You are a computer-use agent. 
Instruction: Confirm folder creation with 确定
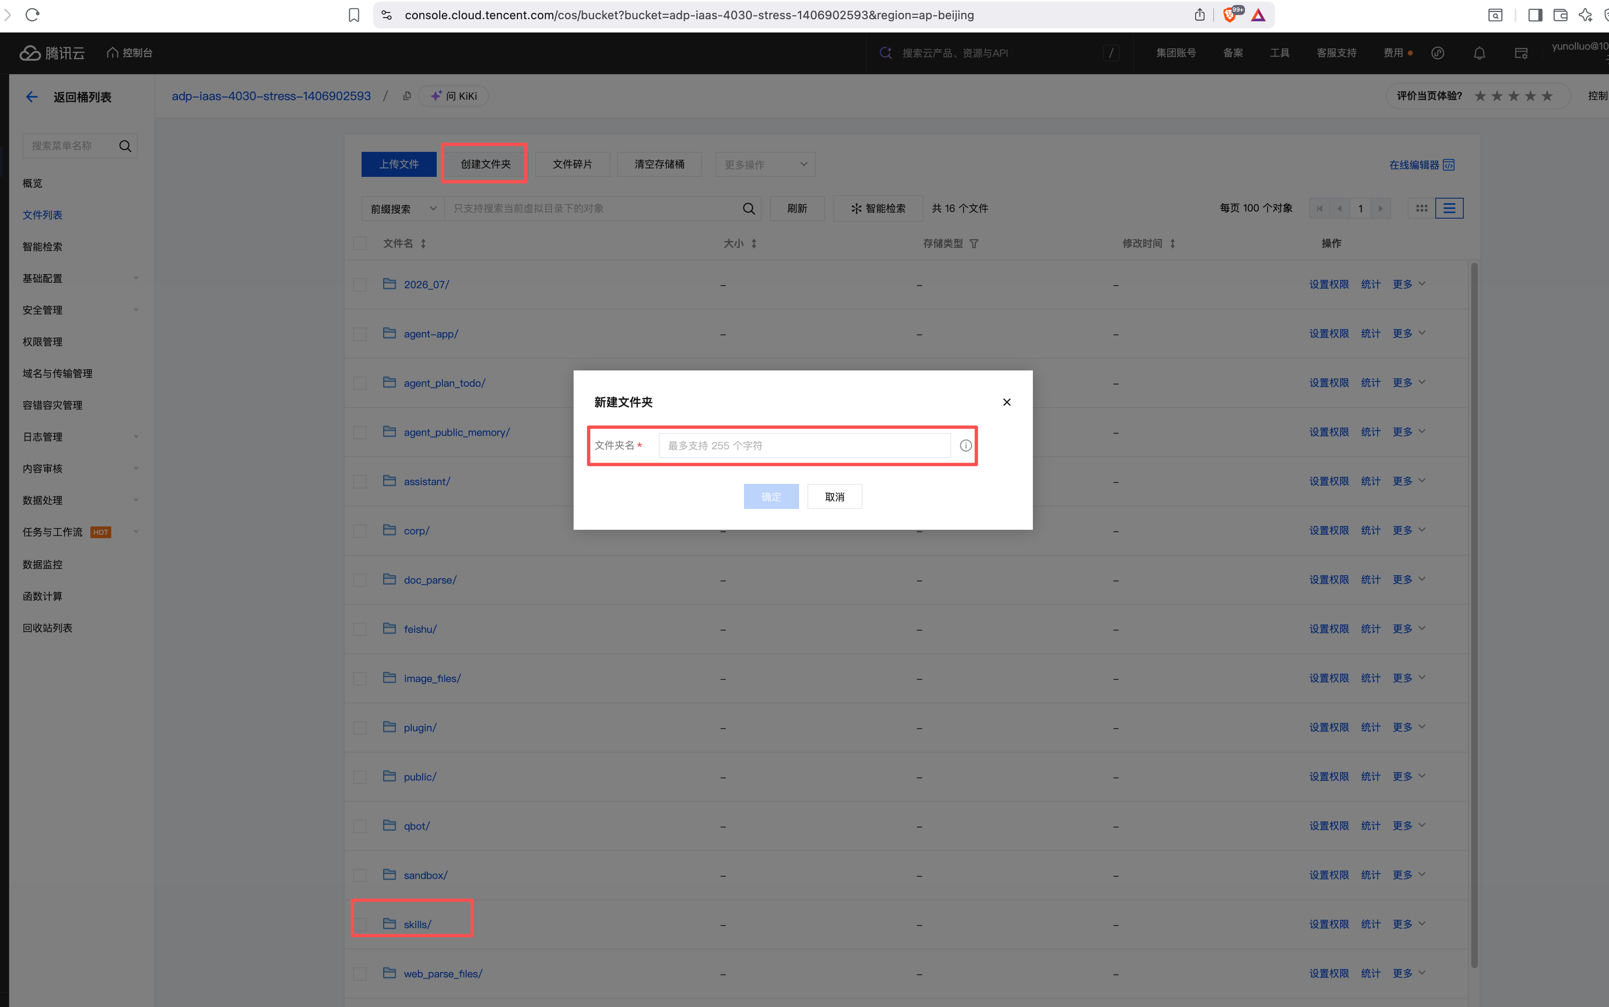coord(771,497)
